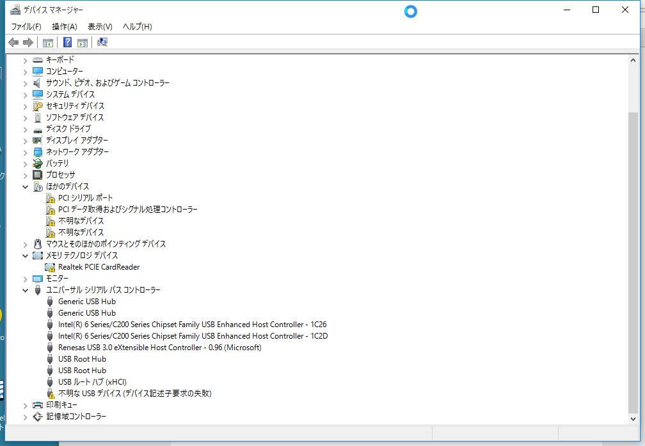Screen dimensions: 645x446
Task: Select the first USB Root Hub
Action: coord(83,359)
